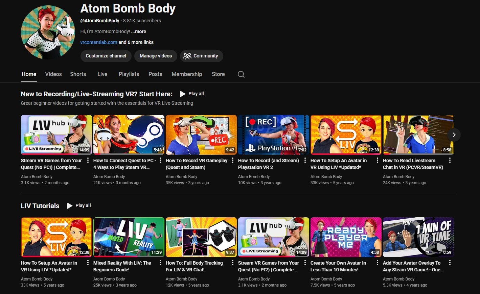
Task: Click the Customize channel button
Action: 106,56
